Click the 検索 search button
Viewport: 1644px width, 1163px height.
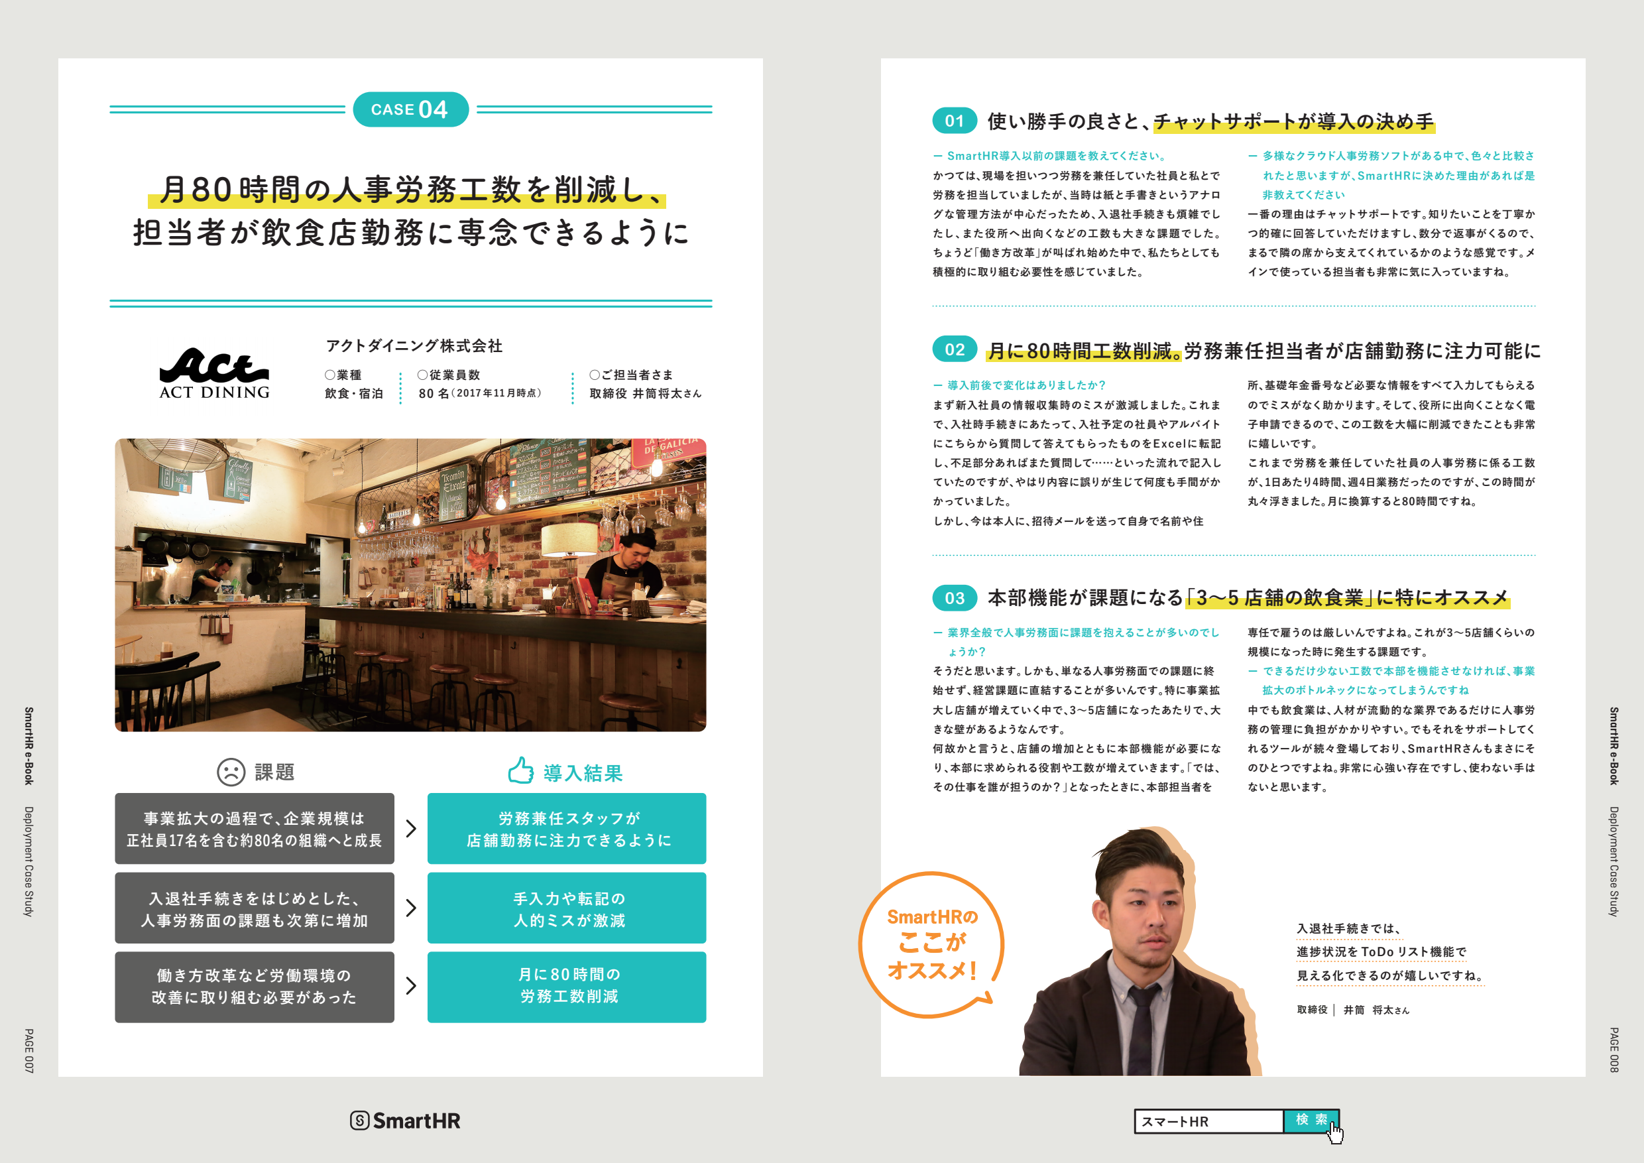point(1311,1120)
